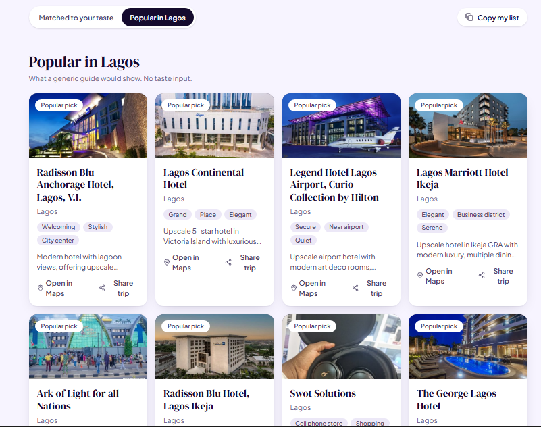Click the Cell phone store tag on Swot Solutions
This screenshot has width=541, height=427.
pos(319,423)
